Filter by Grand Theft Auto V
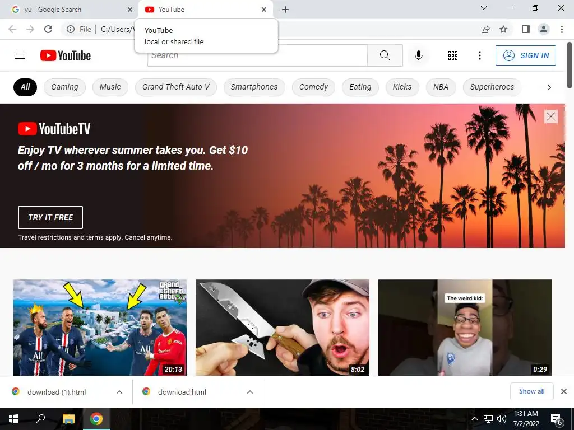Viewport: 574px width, 430px height. (175, 87)
